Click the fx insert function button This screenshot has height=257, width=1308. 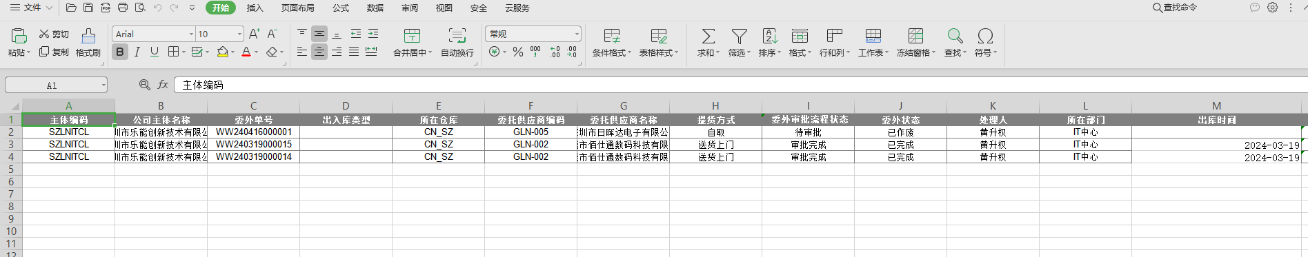pos(163,85)
